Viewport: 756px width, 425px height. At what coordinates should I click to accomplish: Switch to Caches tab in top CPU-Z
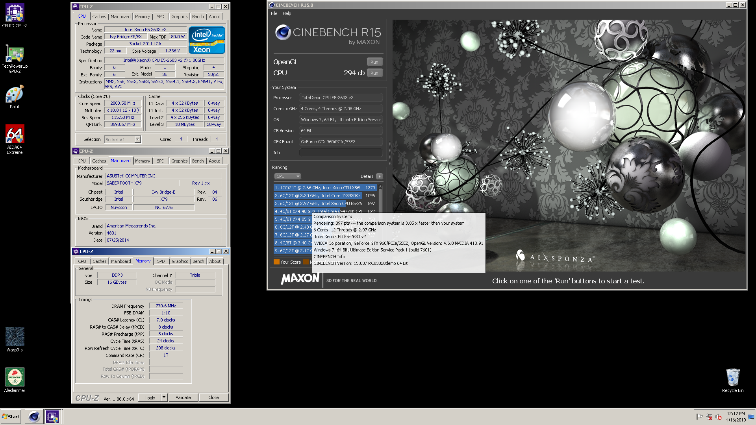coord(99,17)
